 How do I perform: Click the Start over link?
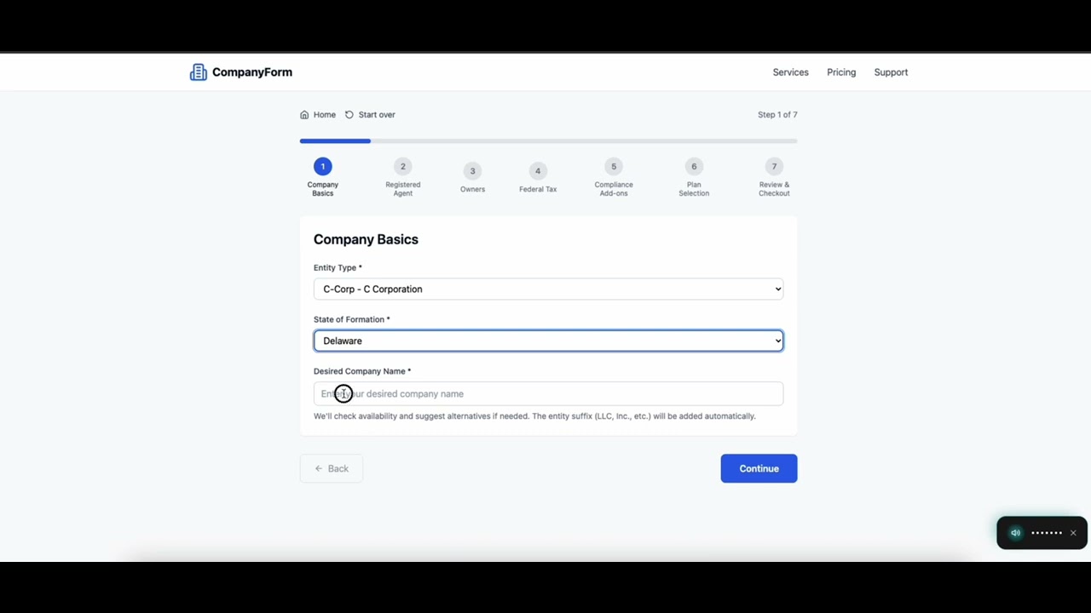coord(370,115)
